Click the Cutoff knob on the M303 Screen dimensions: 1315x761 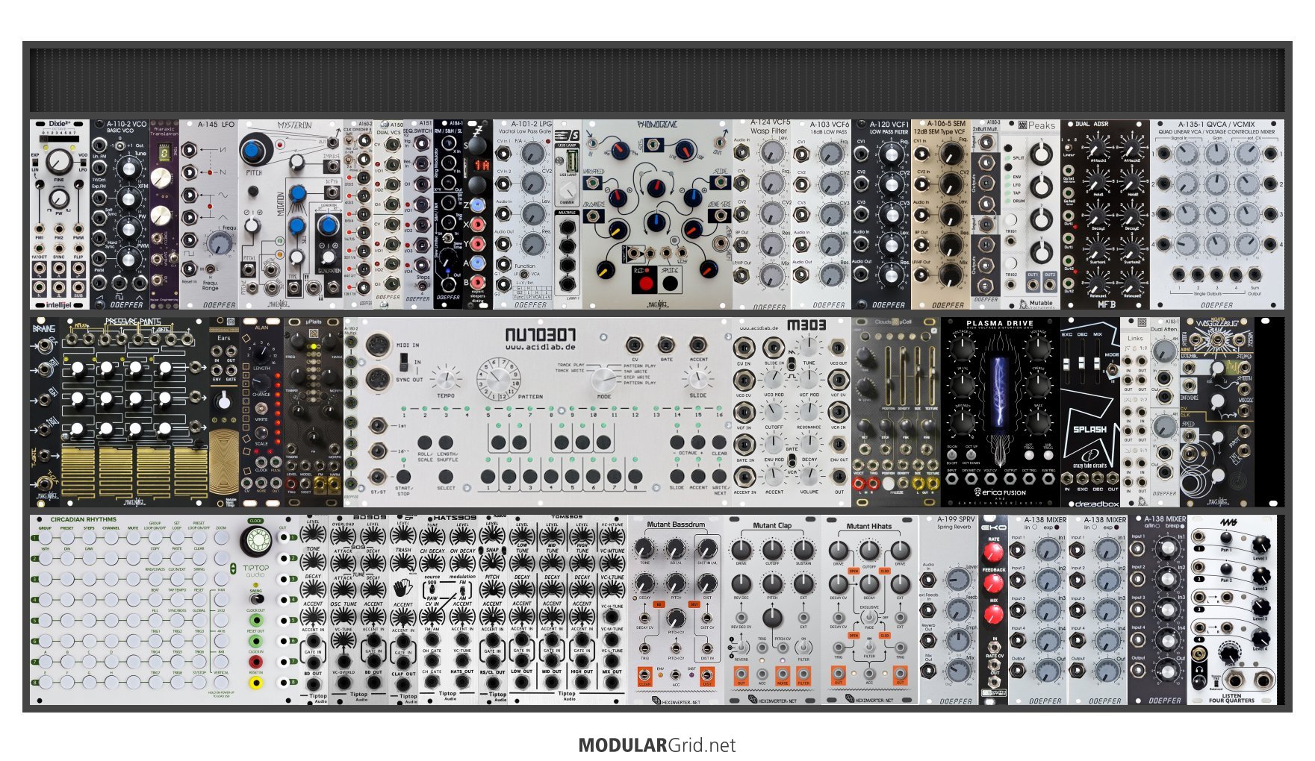[x=774, y=412]
